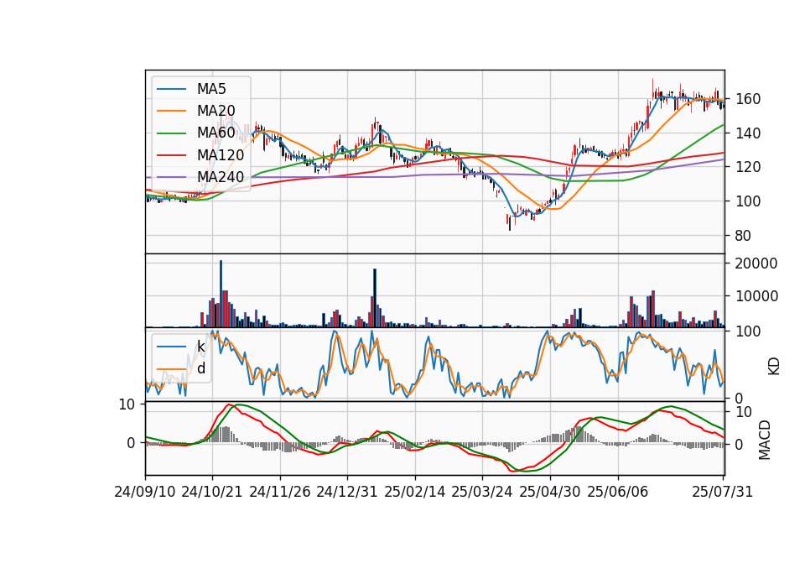The height and width of the screenshot is (579, 805).
Task: Click the green MA60 legend line sample
Action: click(x=171, y=133)
